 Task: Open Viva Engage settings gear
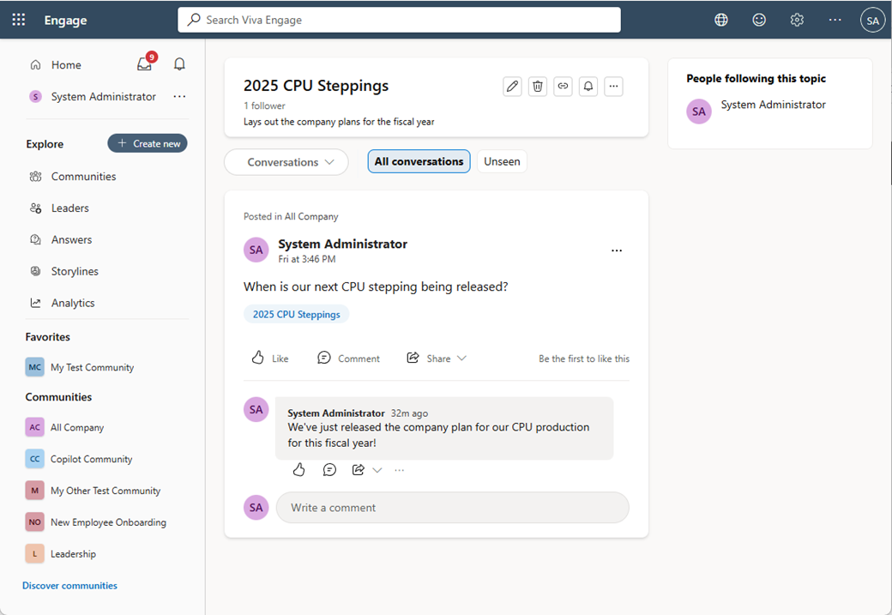click(x=797, y=19)
